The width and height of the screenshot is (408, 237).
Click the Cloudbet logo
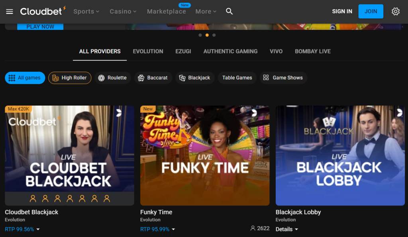tap(43, 11)
